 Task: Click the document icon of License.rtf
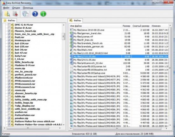[71, 36]
